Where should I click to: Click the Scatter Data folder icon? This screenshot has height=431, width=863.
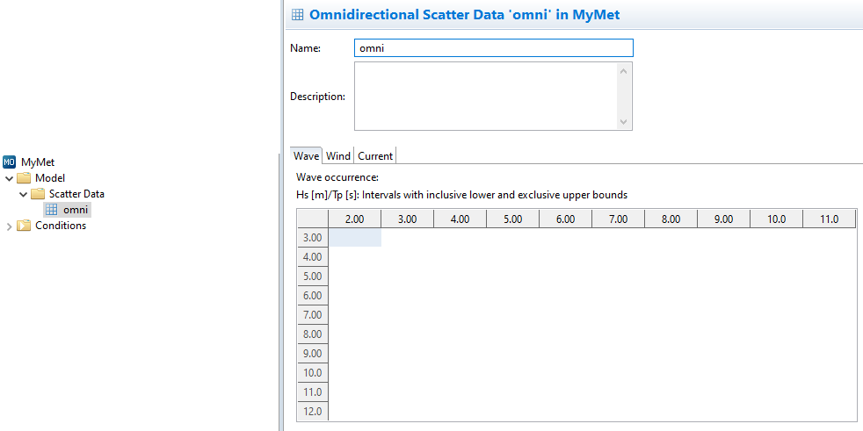pos(38,194)
